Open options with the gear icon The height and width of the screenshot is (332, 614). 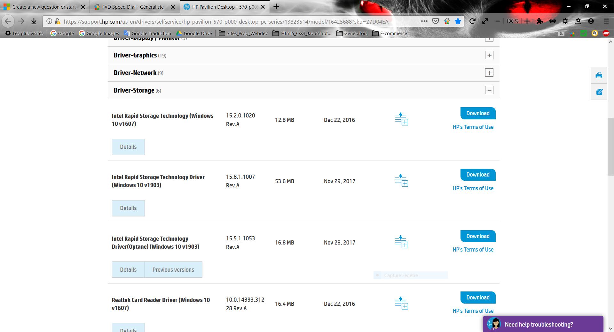(565, 21)
